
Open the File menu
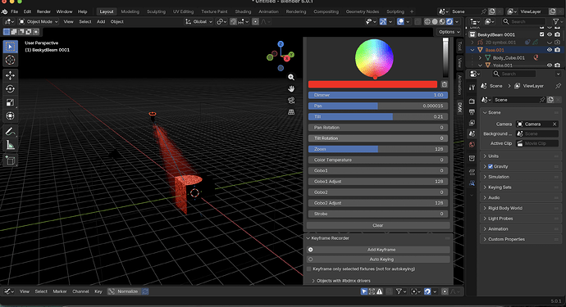pos(15,11)
